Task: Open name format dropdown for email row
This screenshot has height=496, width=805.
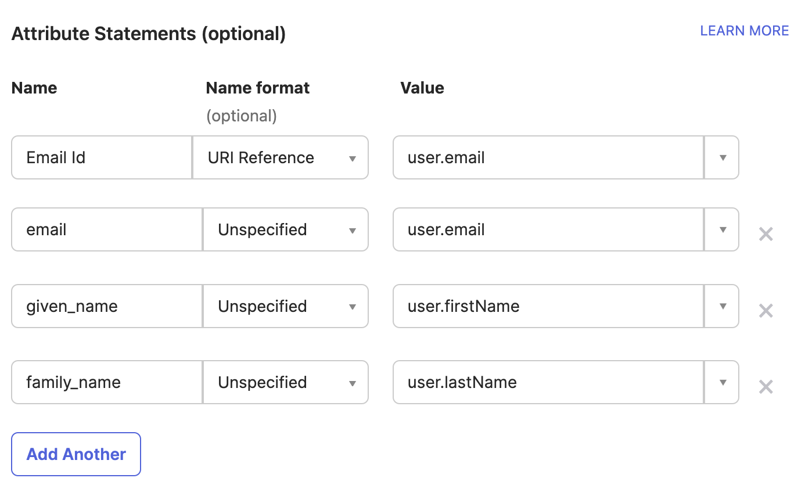Action: coord(285,229)
